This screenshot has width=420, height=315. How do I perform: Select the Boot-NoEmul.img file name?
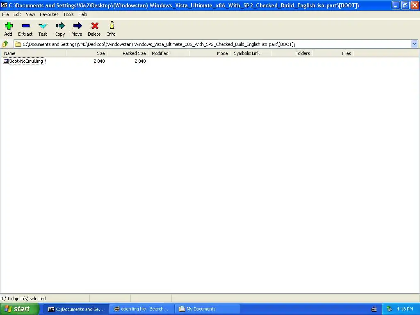(26, 61)
